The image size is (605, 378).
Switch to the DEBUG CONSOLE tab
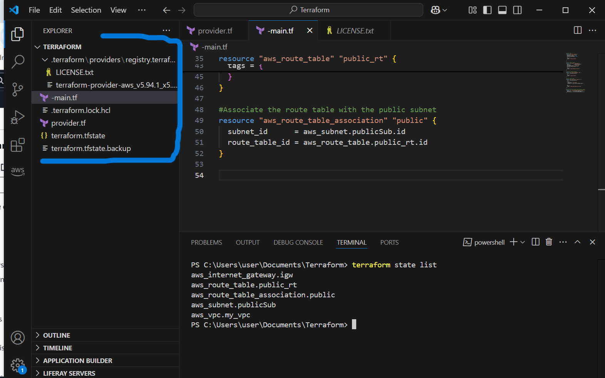(x=298, y=242)
